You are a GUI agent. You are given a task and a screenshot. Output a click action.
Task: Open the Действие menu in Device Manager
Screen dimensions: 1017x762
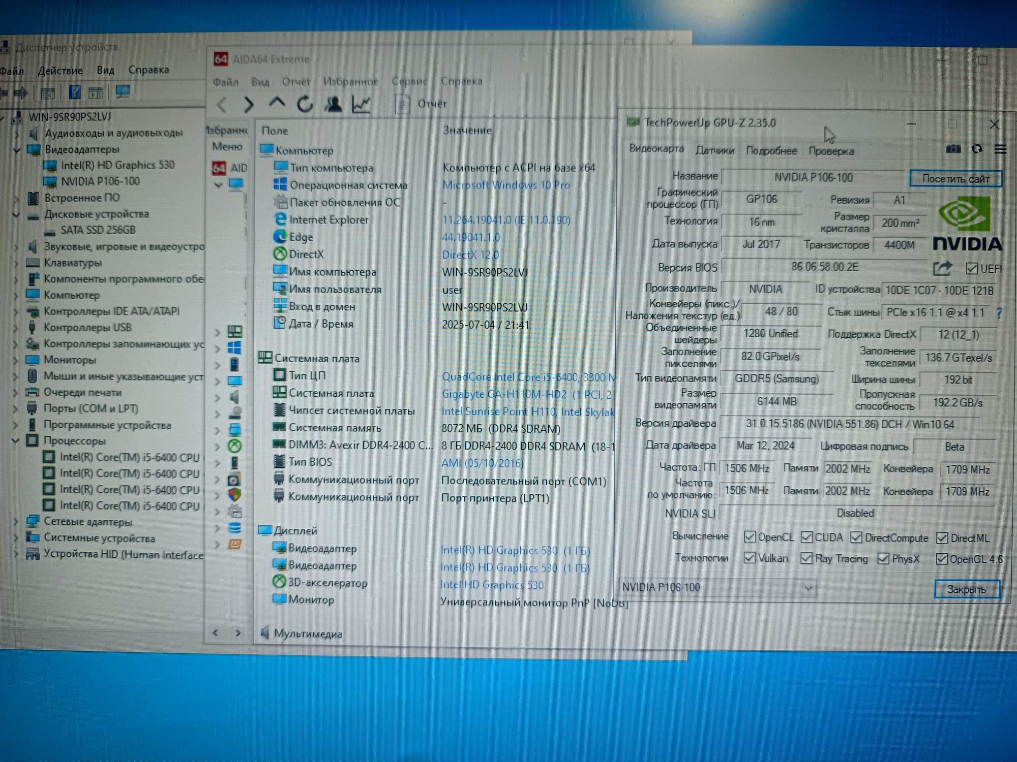coord(60,70)
